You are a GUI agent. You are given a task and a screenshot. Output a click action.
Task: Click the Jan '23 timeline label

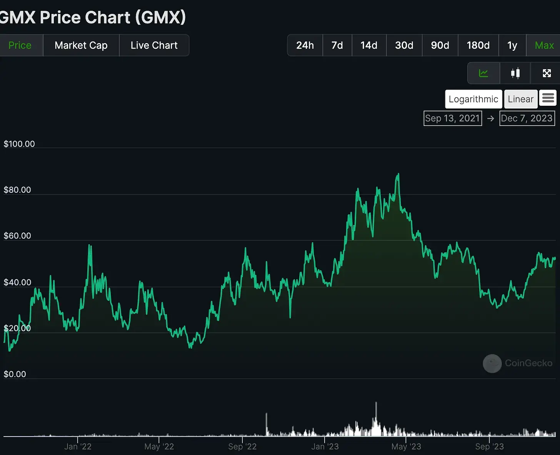pyautogui.click(x=325, y=447)
